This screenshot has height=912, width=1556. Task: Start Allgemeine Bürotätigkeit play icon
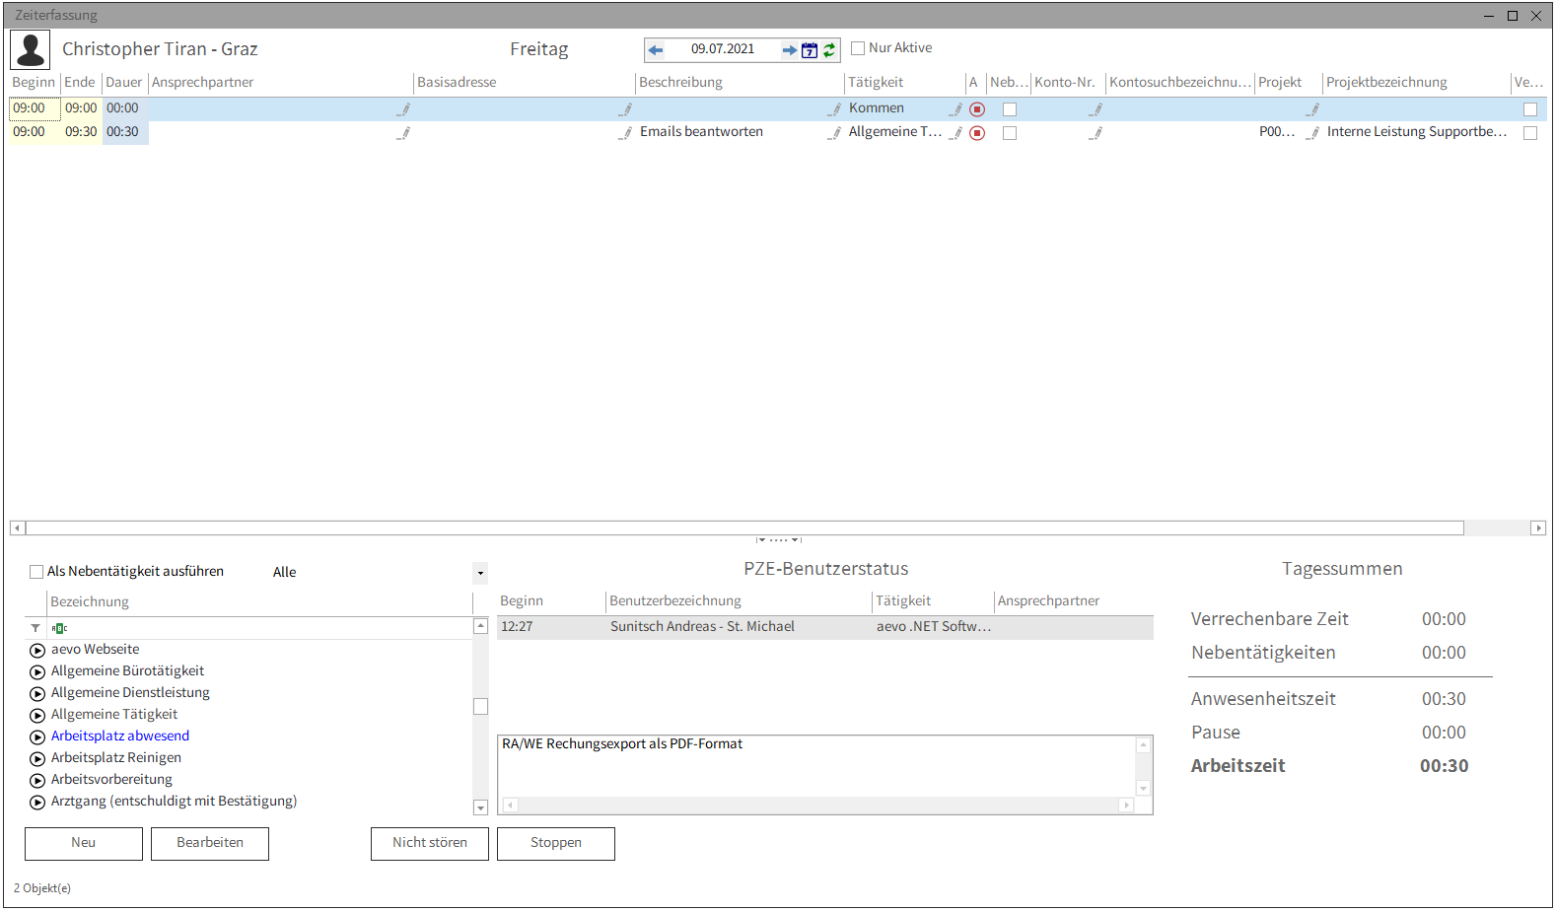point(37,672)
